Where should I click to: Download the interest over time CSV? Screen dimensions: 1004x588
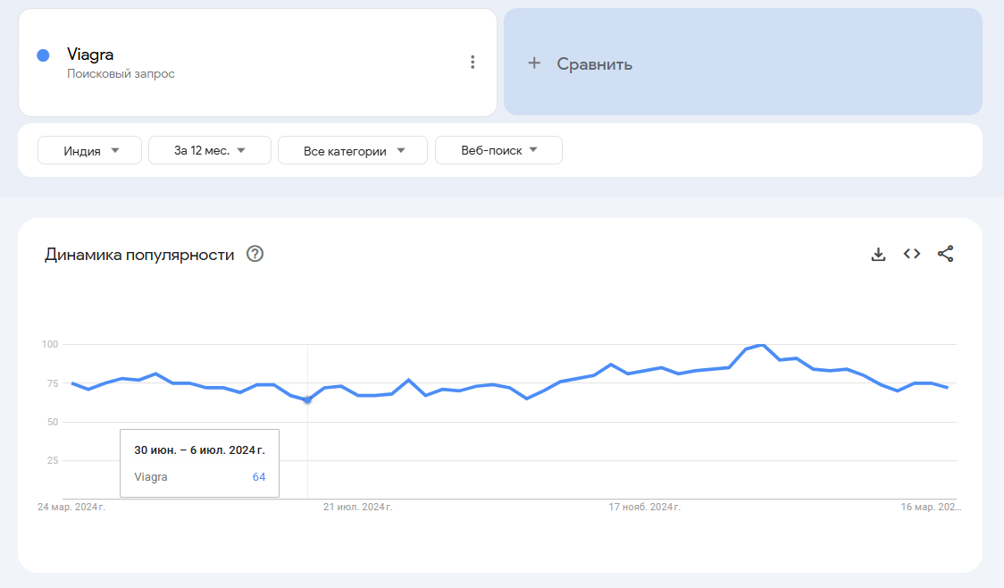click(x=879, y=255)
